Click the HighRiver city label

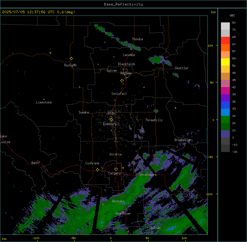click(x=123, y=214)
